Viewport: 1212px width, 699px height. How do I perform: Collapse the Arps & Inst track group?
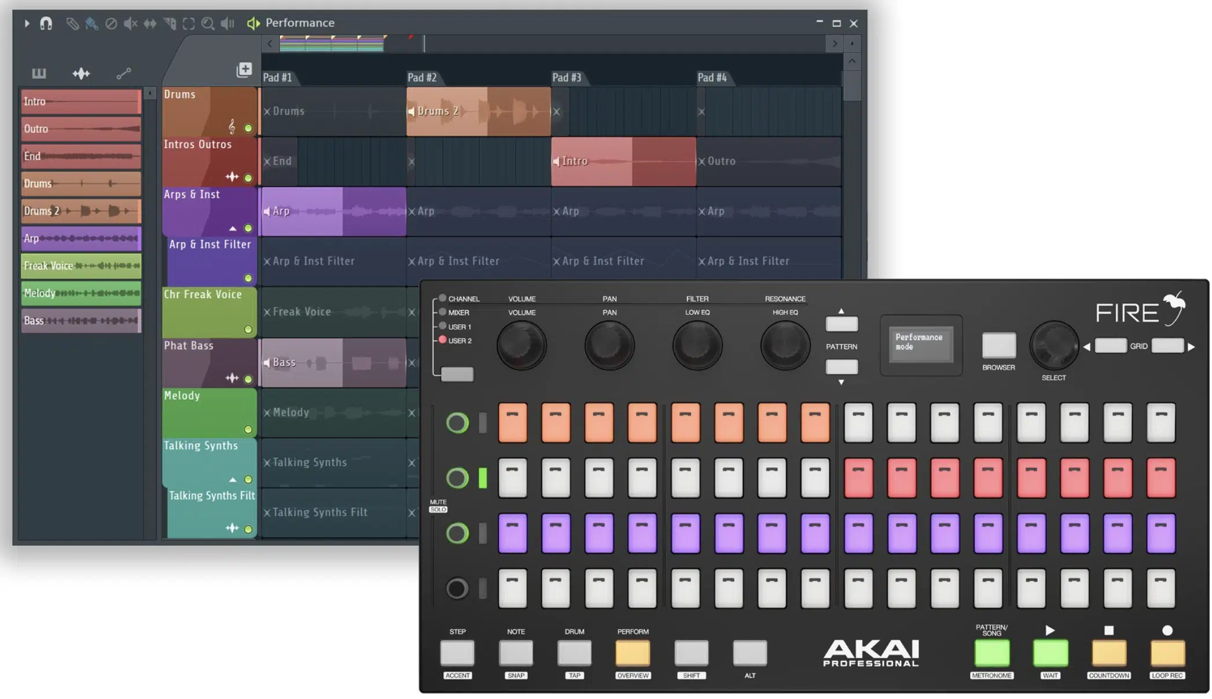233,229
